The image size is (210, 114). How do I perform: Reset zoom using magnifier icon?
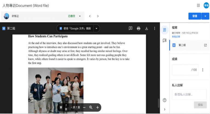coord(91,107)
